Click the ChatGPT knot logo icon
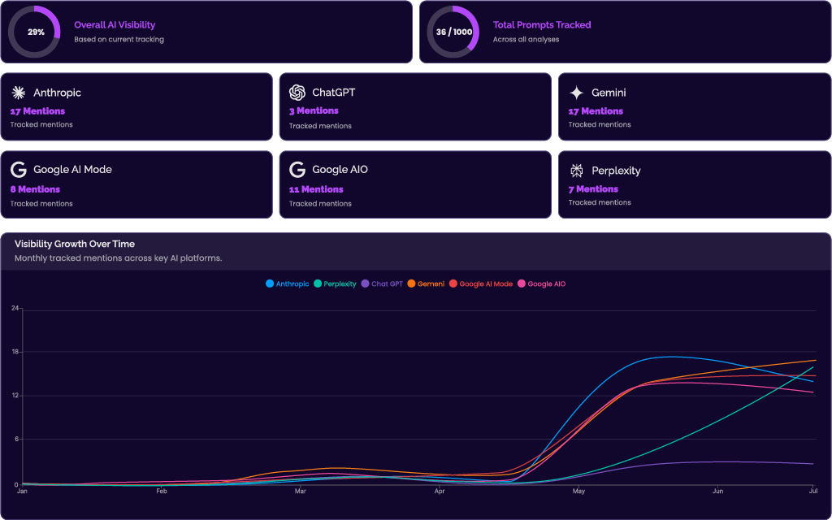Screen dimensions: 832x520 click(x=297, y=93)
